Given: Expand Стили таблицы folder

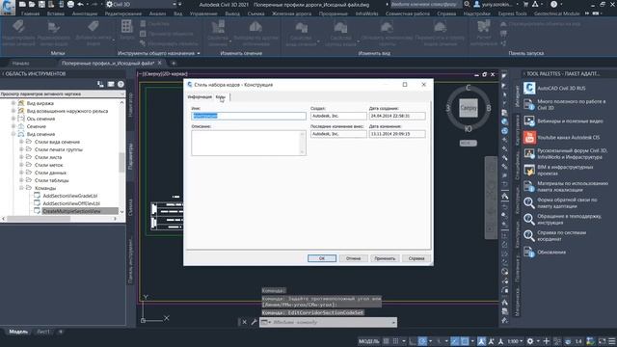Looking at the screenshot, I should coord(21,180).
